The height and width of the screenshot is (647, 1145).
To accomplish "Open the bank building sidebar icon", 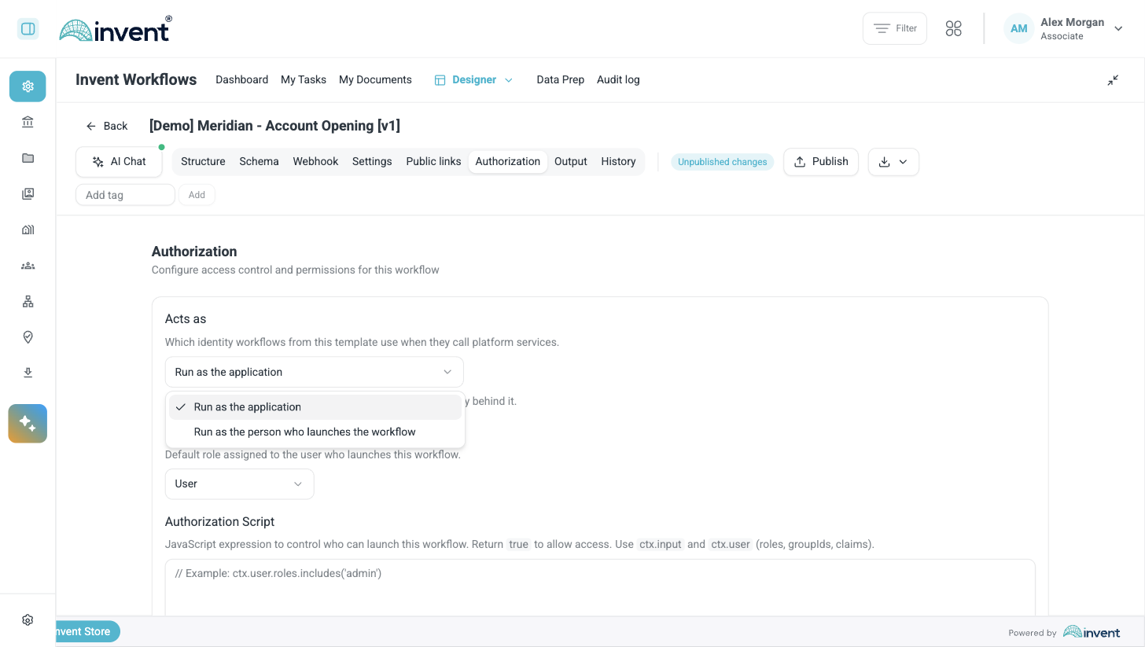I will coord(28,122).
